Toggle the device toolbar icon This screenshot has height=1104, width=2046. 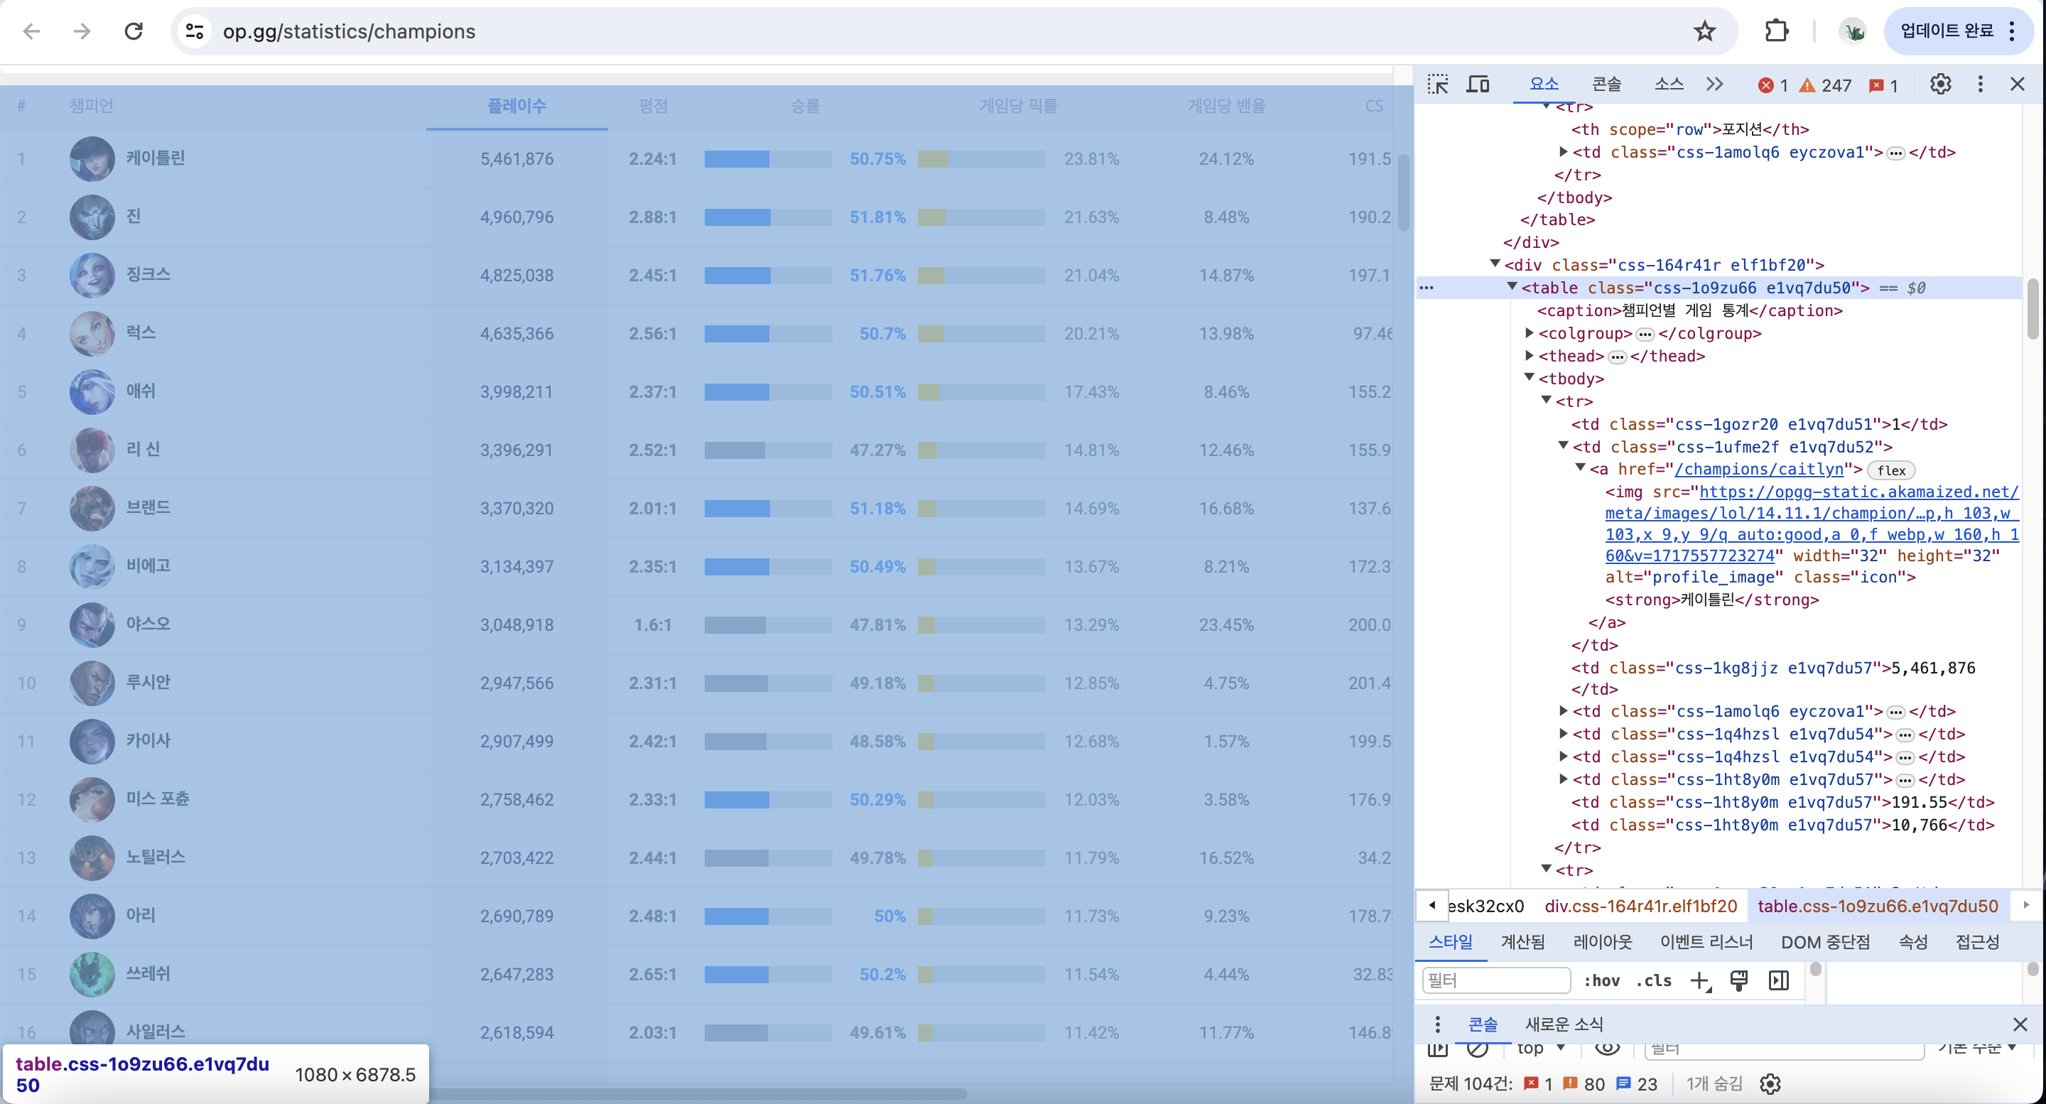point(1478,85)
